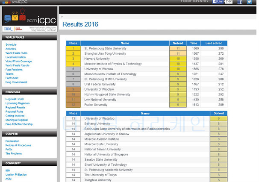259x182 pixels.
Task: Select National Taiwan University row
Action: tap(147, 149)
